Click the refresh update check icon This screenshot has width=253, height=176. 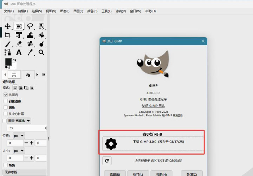107,161
